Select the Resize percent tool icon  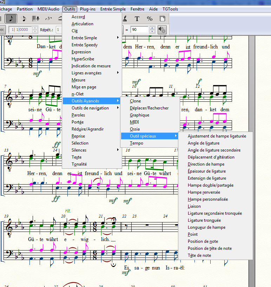point(150,19)
